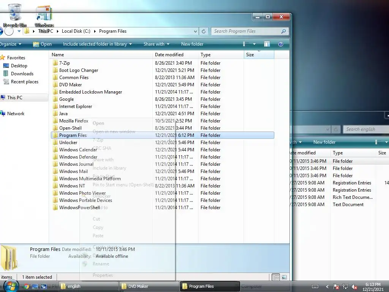Open the Action Center flag icon
Screen dimensions: 389x292
(x=336, y=287)
